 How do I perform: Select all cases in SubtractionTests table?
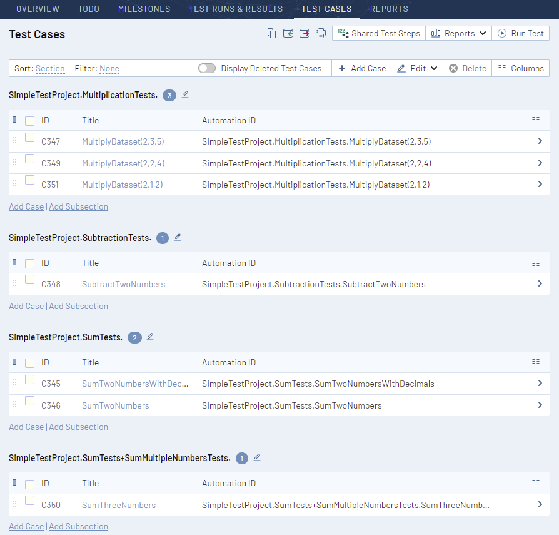(29, 263)
